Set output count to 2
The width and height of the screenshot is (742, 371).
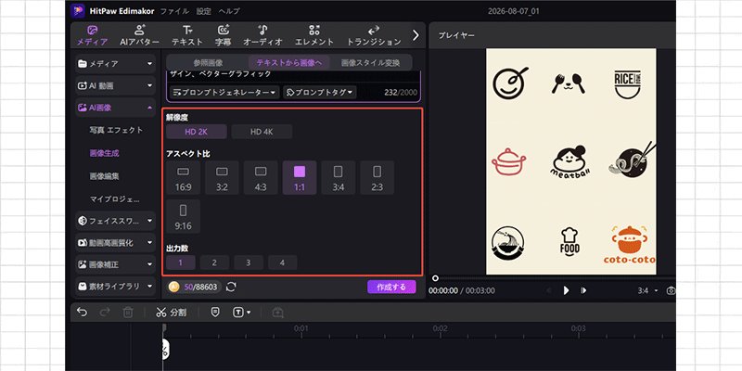[214, 262]
